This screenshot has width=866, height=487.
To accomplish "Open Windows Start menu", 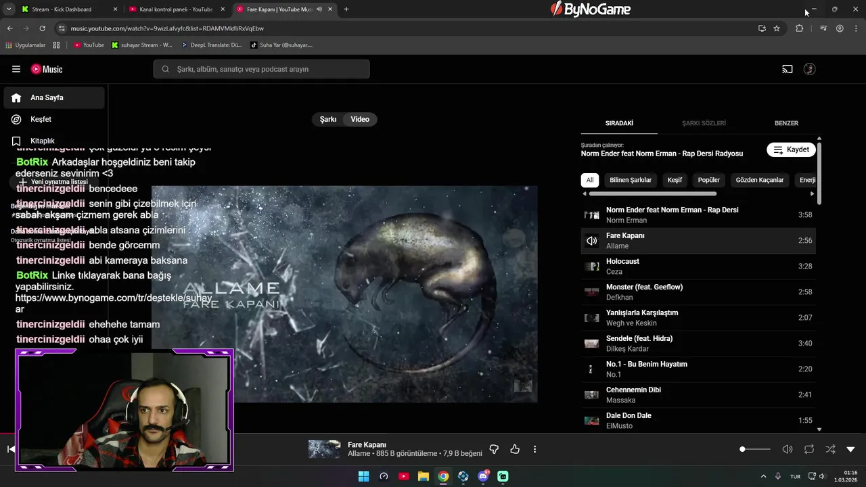I will pyautogui.click(x=363, y=476).
